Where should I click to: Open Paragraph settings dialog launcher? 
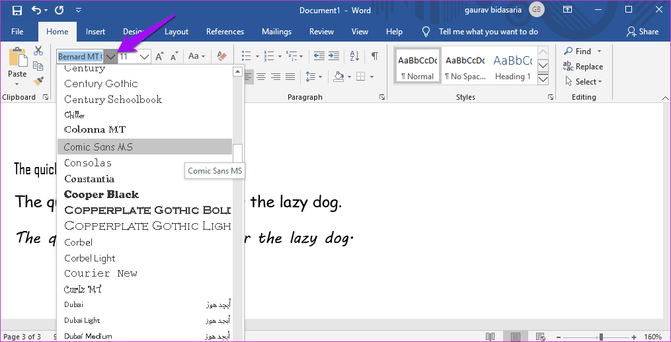[381, 98]
